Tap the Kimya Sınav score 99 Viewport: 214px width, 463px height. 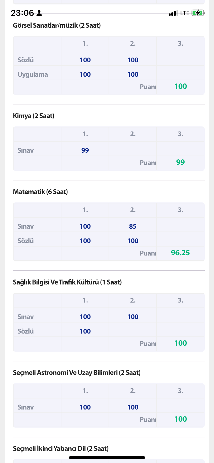pos(85,150)
